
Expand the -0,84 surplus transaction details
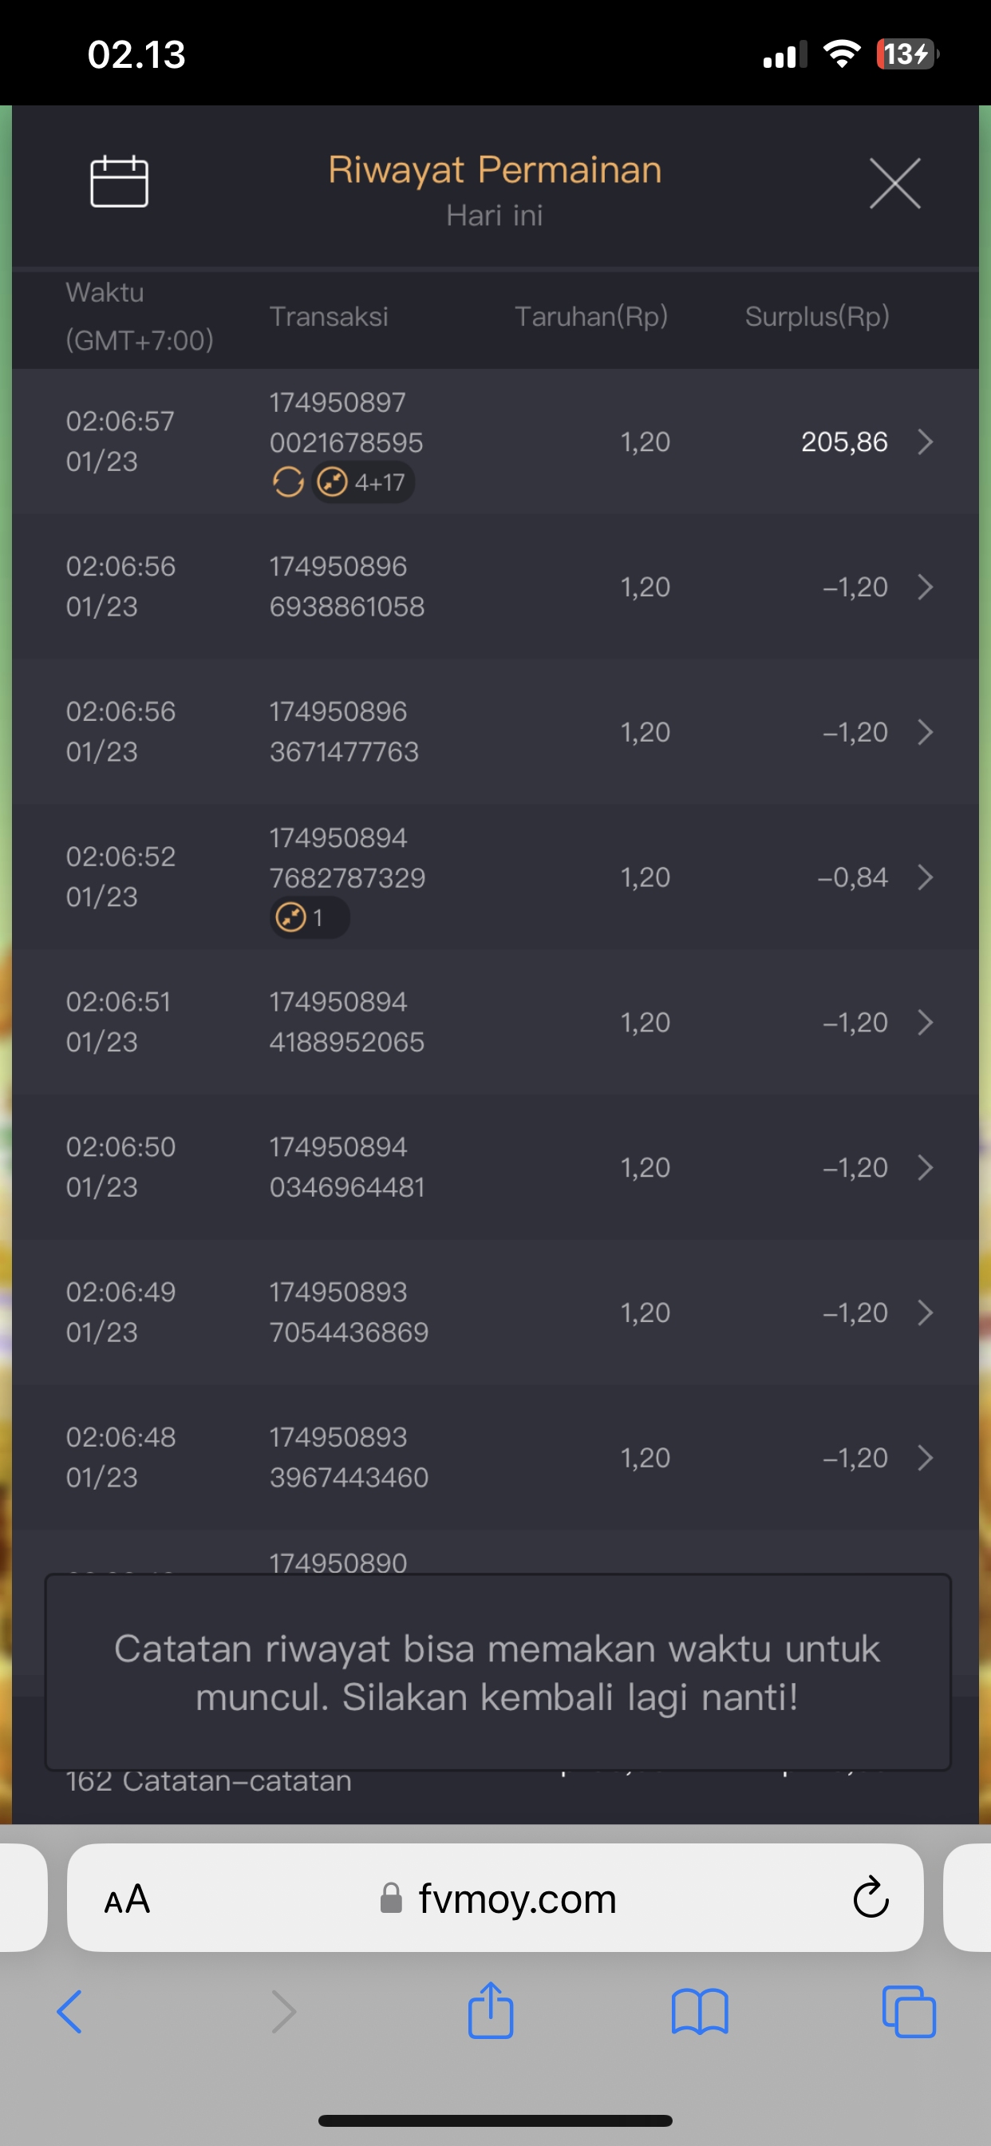click(925, 877)
